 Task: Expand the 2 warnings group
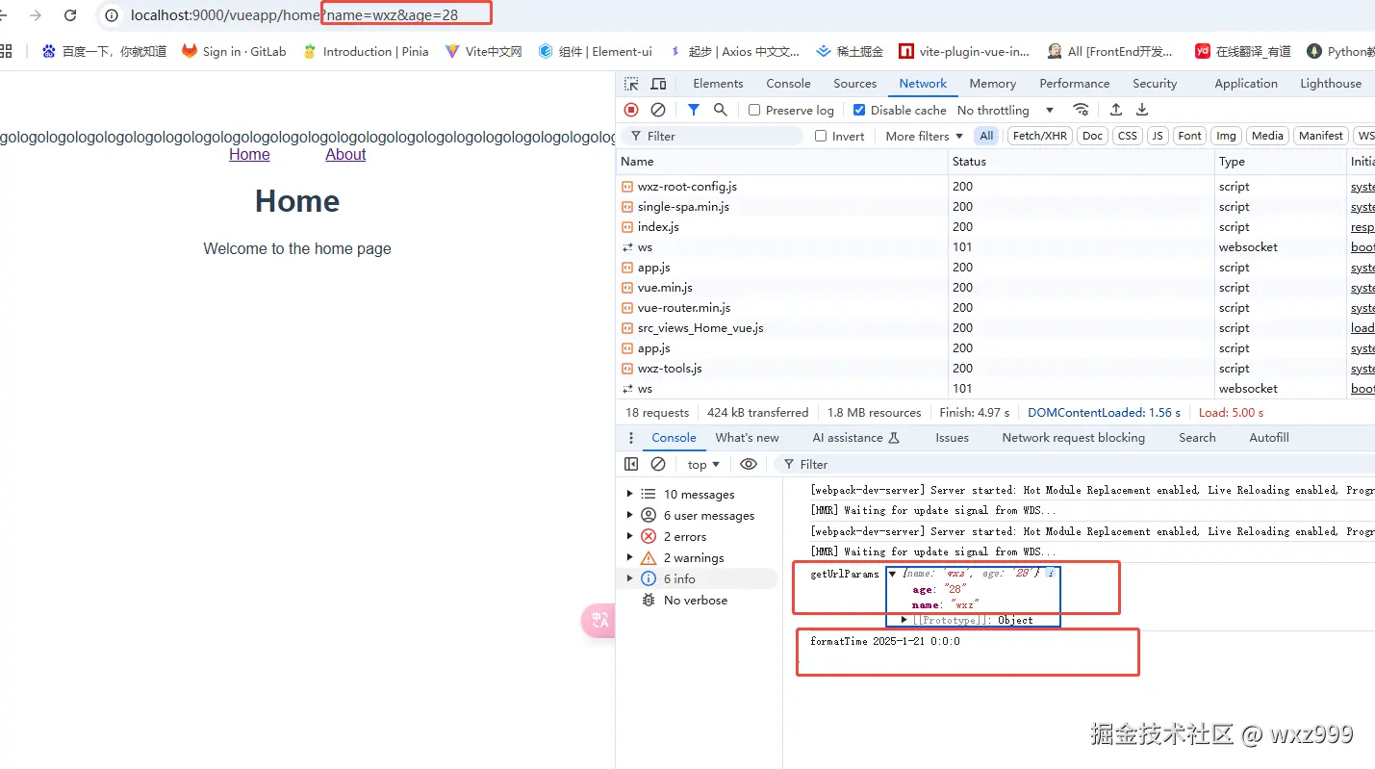tap(630, 557)
